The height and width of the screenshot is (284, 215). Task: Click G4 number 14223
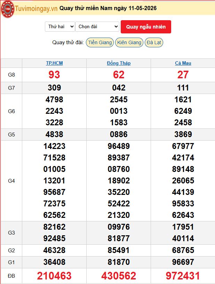click(54, 146)
